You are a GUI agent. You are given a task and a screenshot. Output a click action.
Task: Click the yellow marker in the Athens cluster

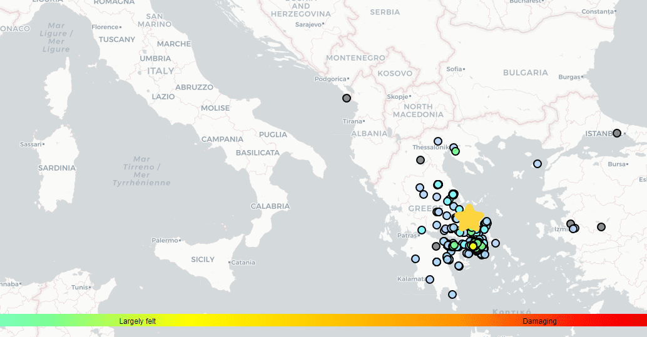click(473, 246)
